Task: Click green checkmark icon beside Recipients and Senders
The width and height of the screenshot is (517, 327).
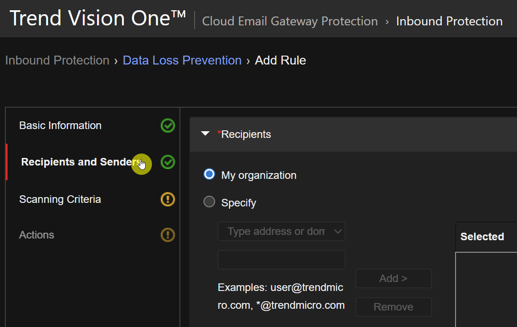Action: coord(167,162)
